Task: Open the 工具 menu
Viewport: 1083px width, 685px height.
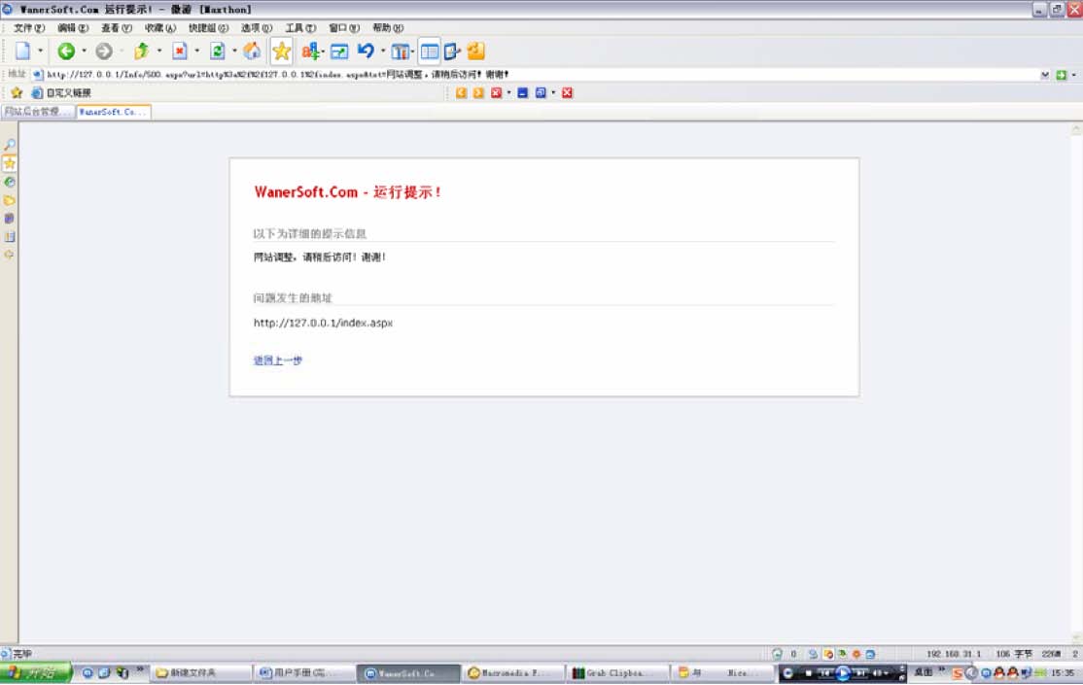Action: (x=300, y=28)
